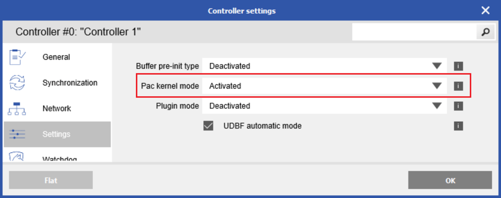Image resolution: width=501 pixels, height=198 pixels.
Task: Click the Settings sliders icon
Action: (x=17, y=134)
